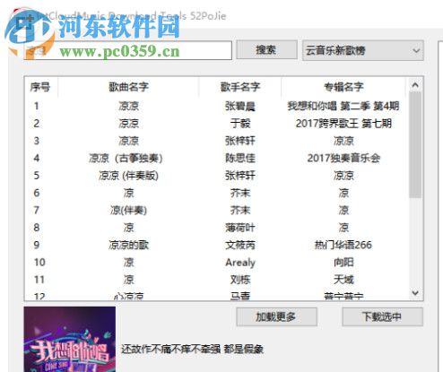Click the 专辑名字 column header
Viewport: 443px width, 372px height.
[343, 87]
